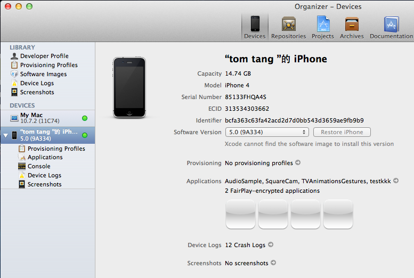414x278 pixels.
Task: Click the Xcode cannot find software image message
Action: pos(309,144)
